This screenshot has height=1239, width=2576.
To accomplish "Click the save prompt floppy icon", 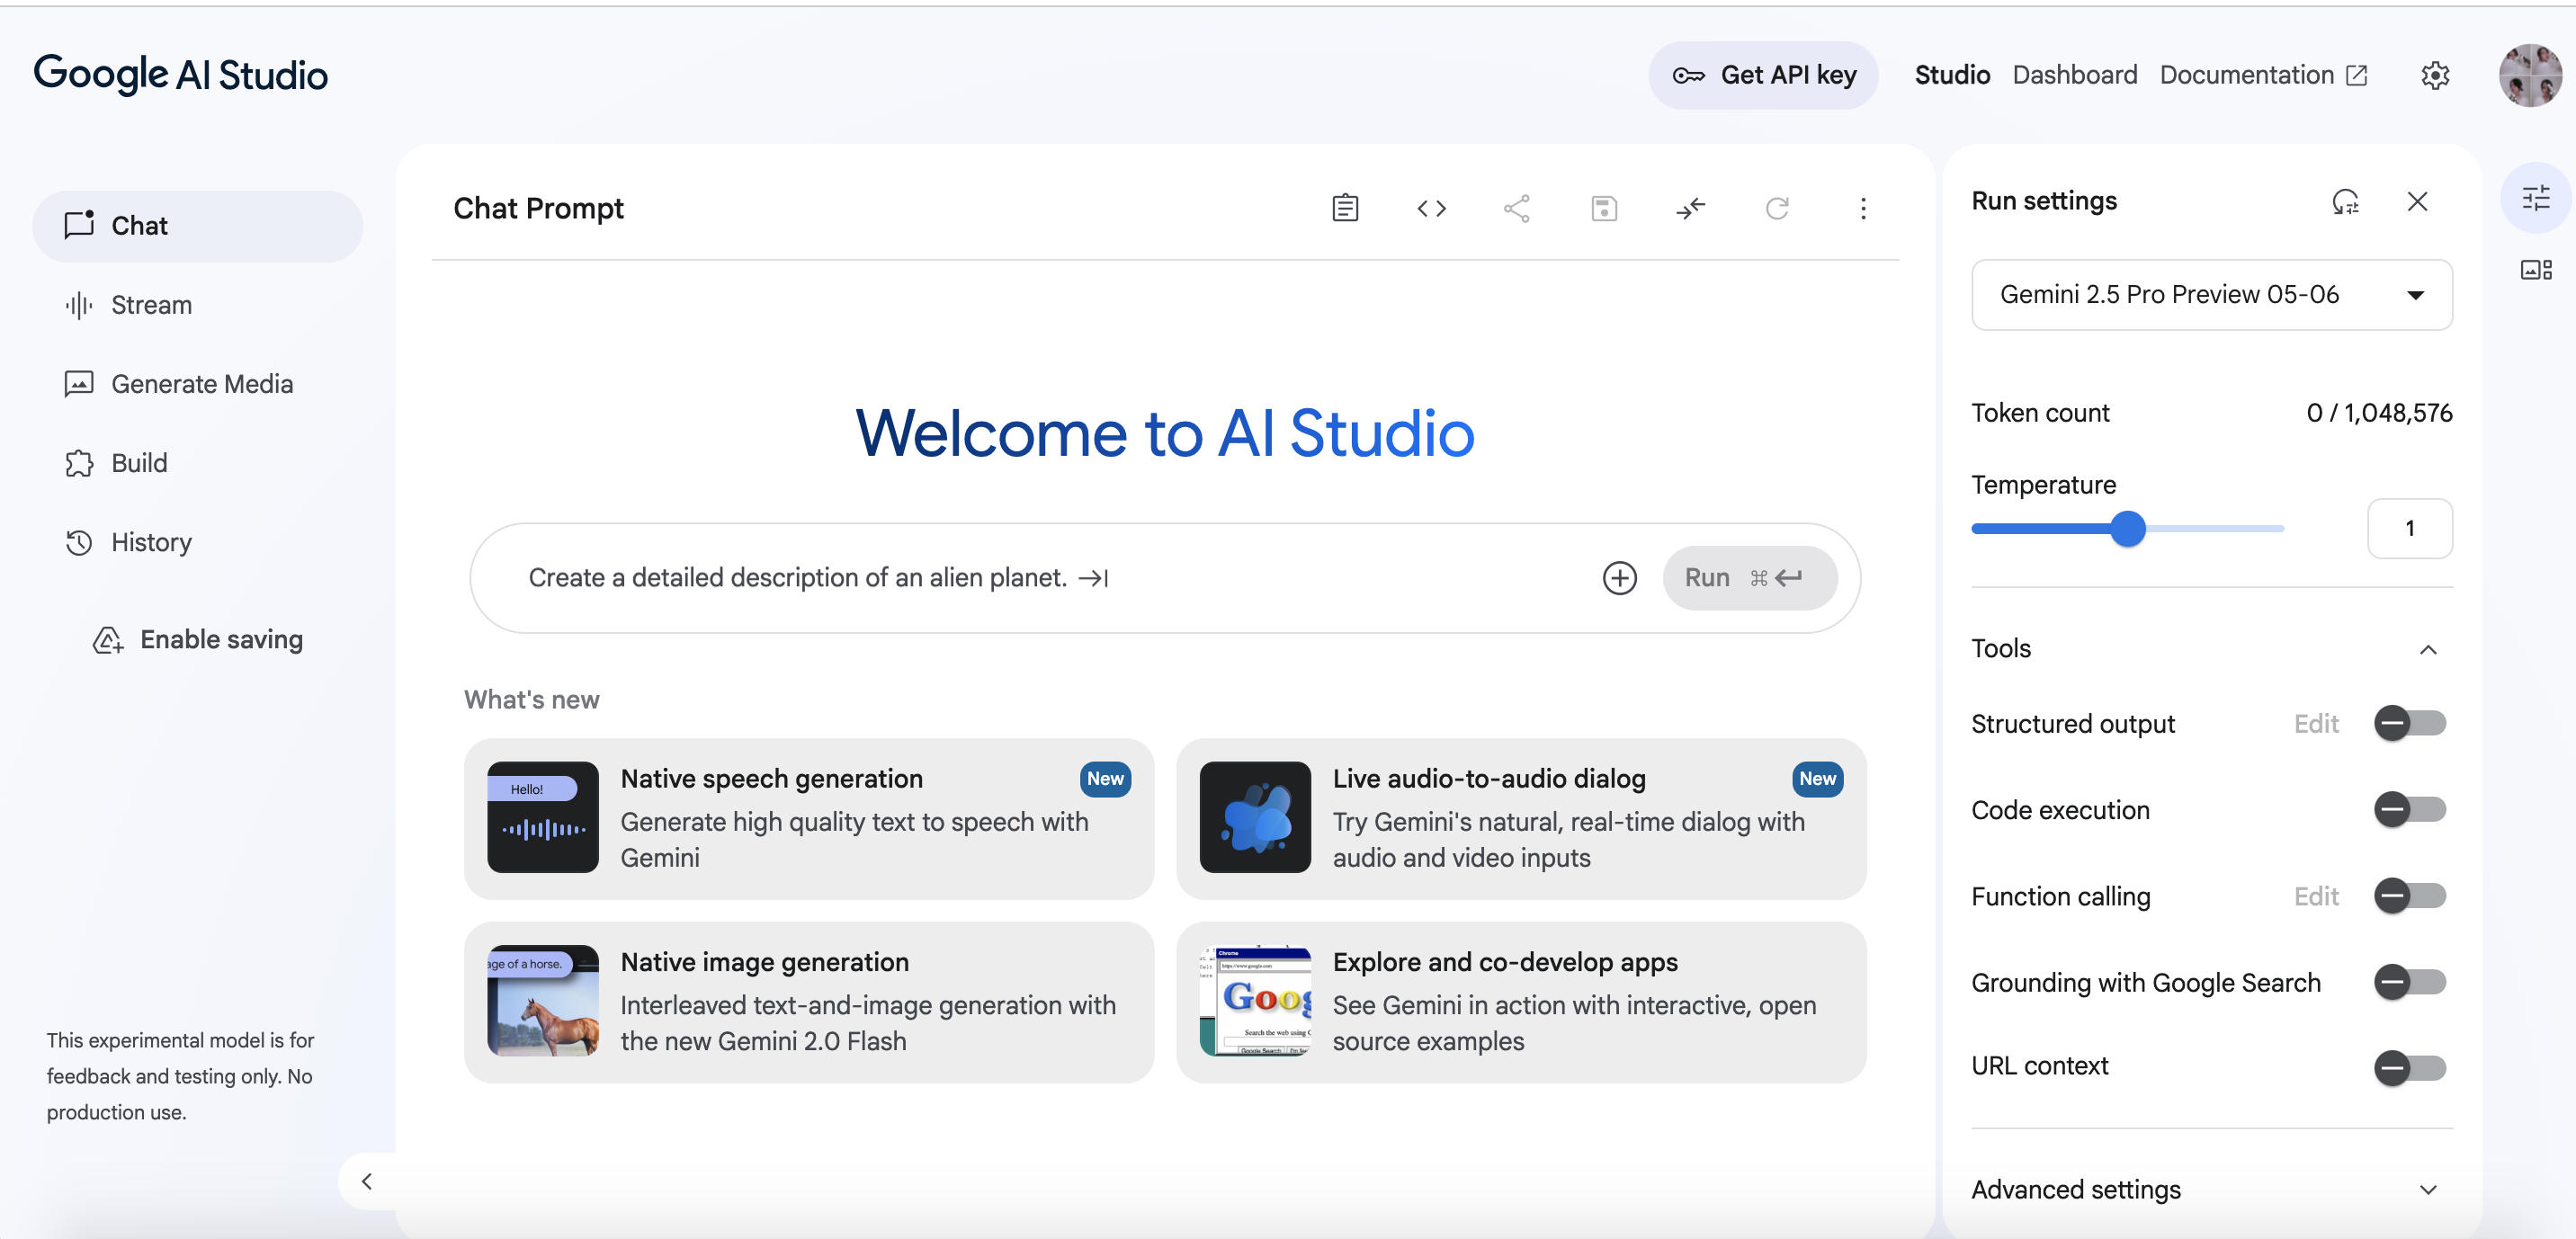I will [x=1604, y=208].
